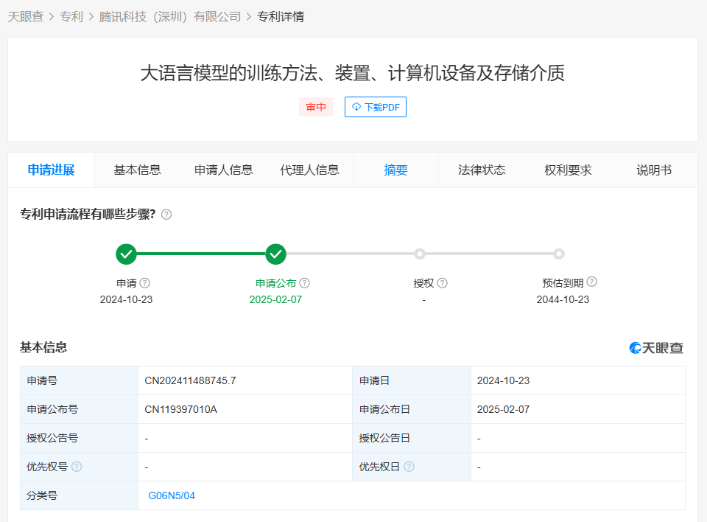Click the green checkmark for 申请公布 step
The image size is (707, 522).
pos(275,254)
